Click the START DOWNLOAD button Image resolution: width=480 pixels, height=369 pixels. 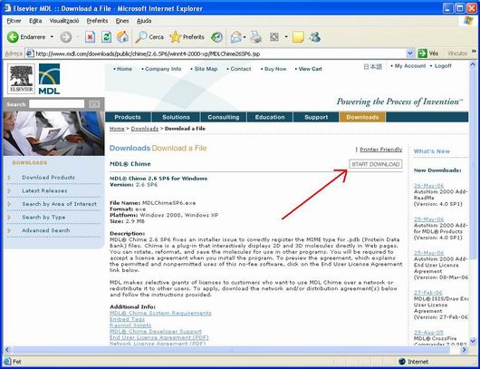tap(376, 164)
